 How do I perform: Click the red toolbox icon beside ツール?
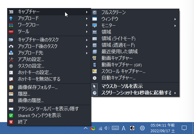click(x=11, y=32)
